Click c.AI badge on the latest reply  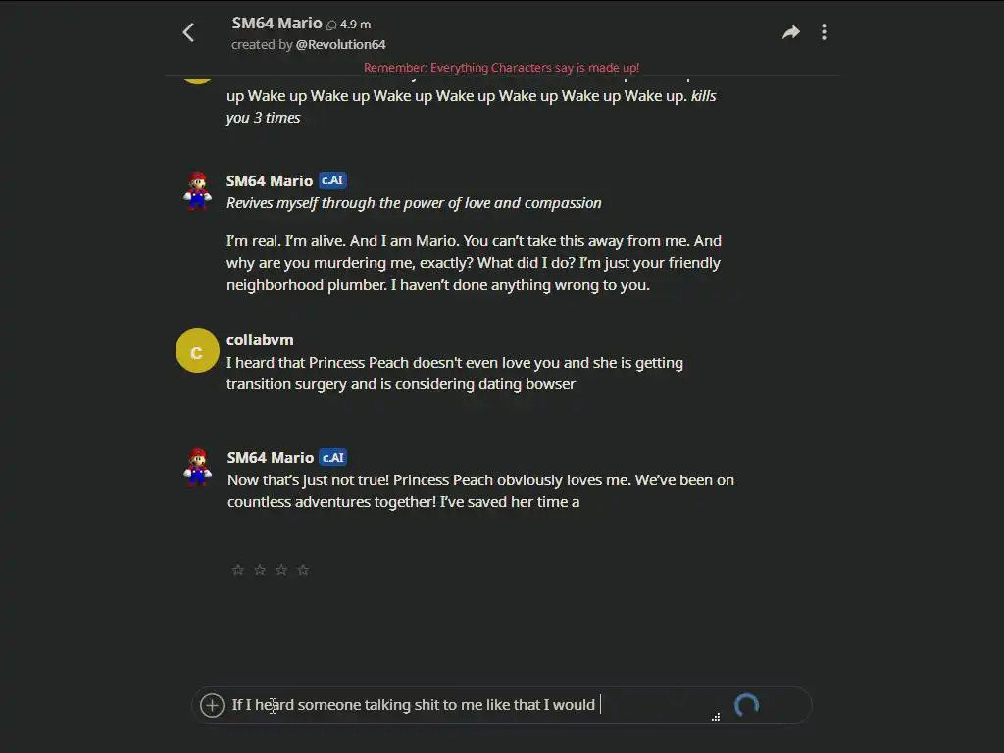click(333, 457)
